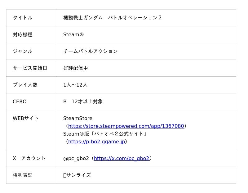Click the プレイ人数 label
This screenshot has height=193, width=248.
25,85
